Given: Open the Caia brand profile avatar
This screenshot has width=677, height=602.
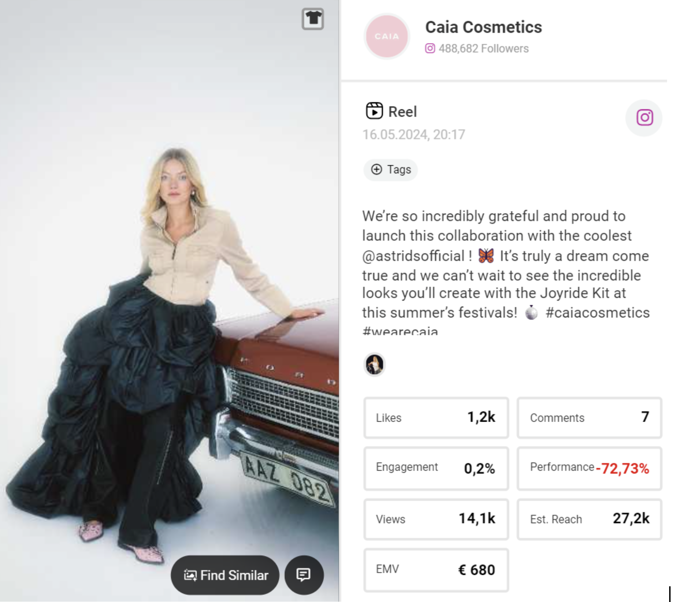Looking at the screenshot, I should [x=387, y=36].
